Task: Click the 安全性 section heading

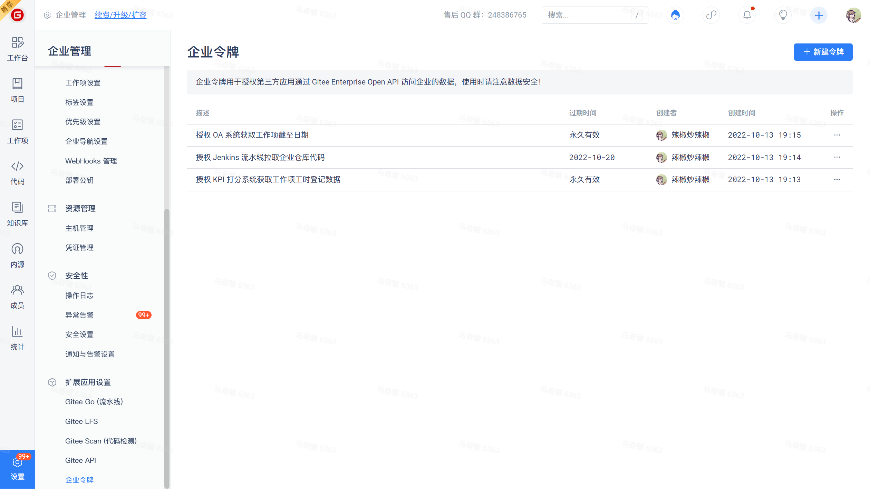Action: click(77, 276)
